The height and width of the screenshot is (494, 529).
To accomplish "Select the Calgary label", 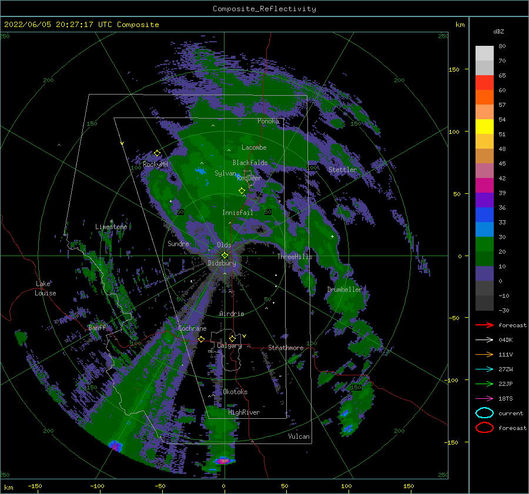I will pyautogui.click(x=229, y=345).
